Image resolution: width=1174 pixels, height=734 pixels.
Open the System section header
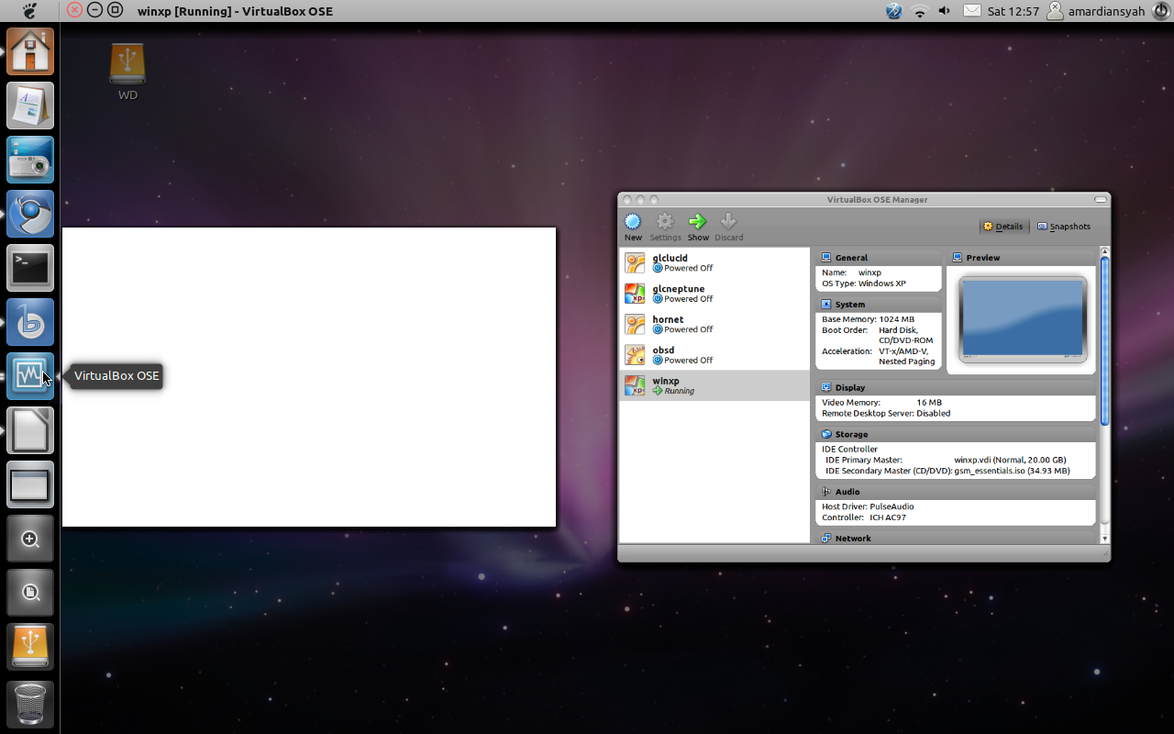click(879, 305)
